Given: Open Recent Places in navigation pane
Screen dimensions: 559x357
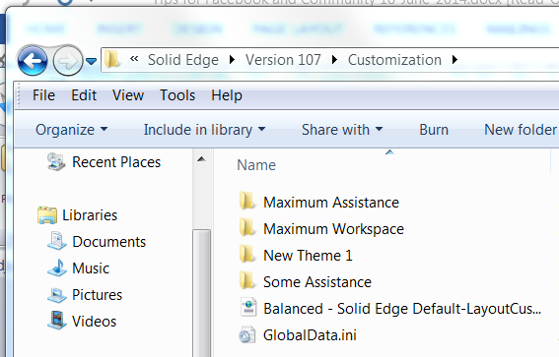Looking at the screenshot, I should 104,162.
